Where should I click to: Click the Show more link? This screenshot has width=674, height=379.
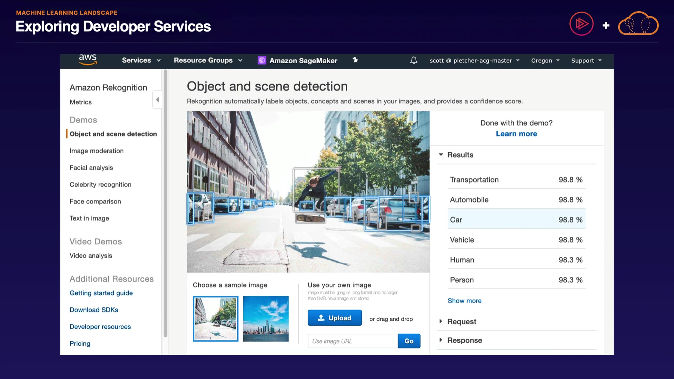tap(464, 301)
